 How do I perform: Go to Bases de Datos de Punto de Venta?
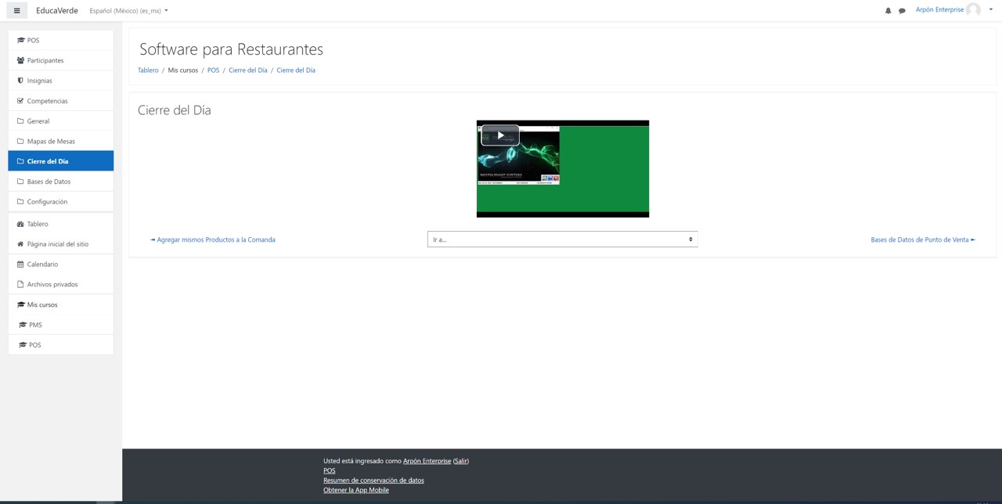[x=923, y=239]
